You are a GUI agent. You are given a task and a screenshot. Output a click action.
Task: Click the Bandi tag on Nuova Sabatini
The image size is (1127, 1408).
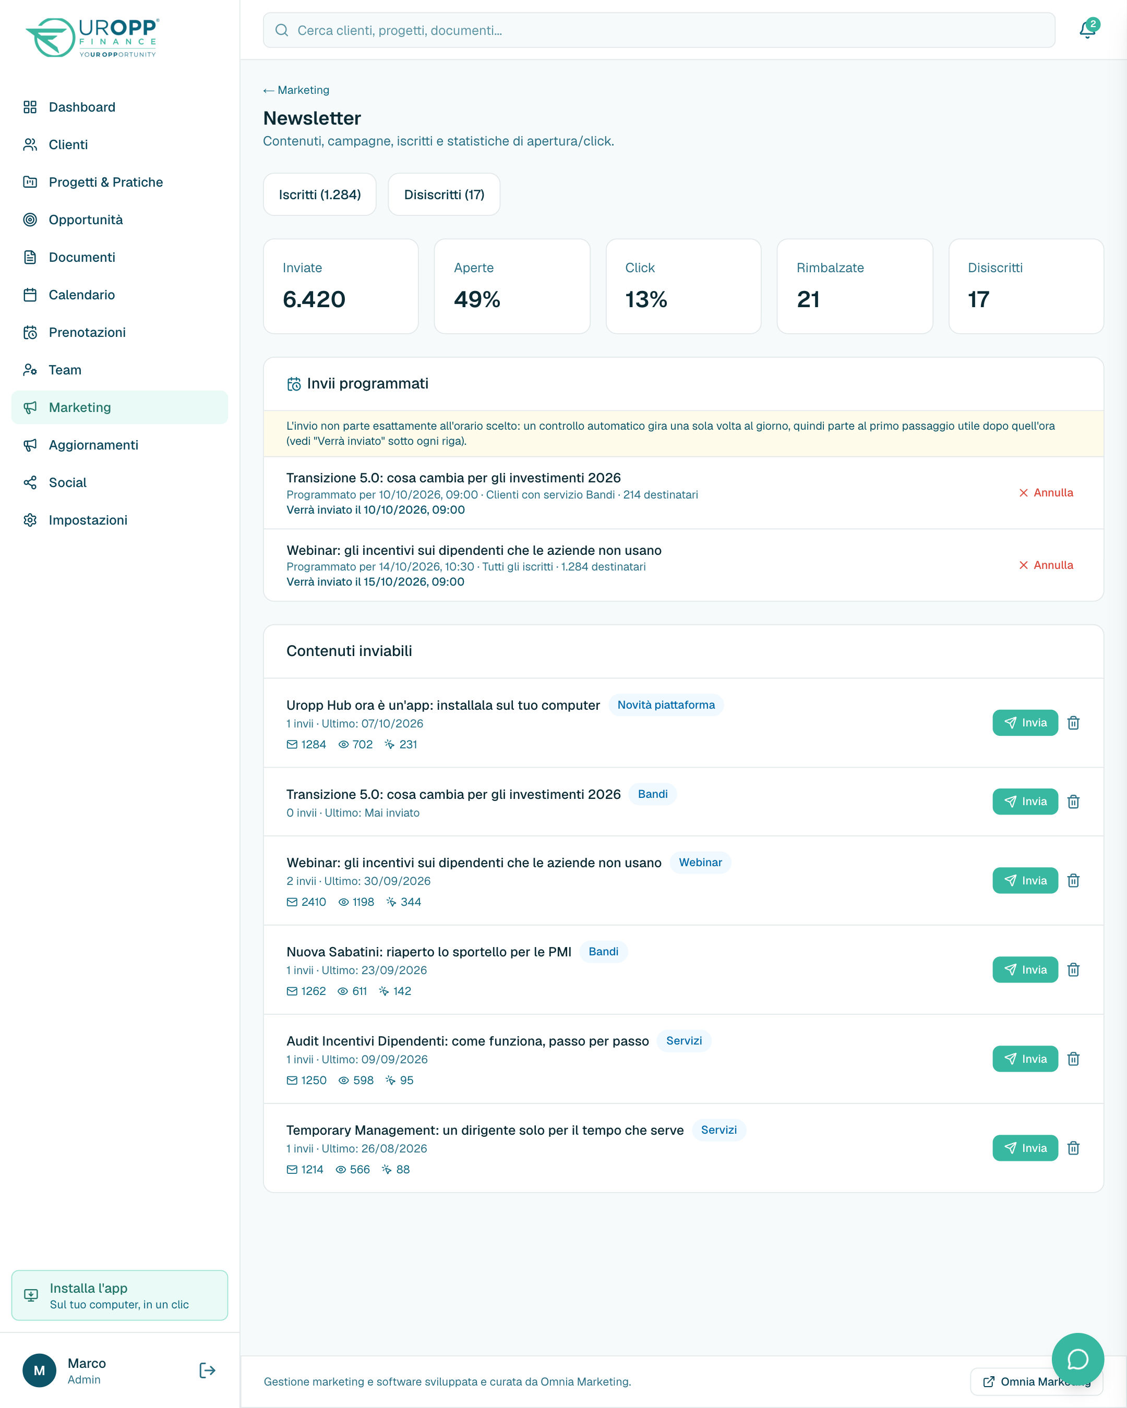(603, 952)
